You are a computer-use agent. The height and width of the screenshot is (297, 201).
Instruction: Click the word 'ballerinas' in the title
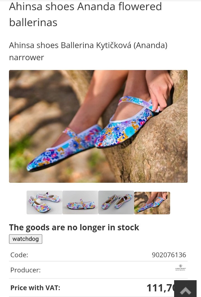coord(33,22)
